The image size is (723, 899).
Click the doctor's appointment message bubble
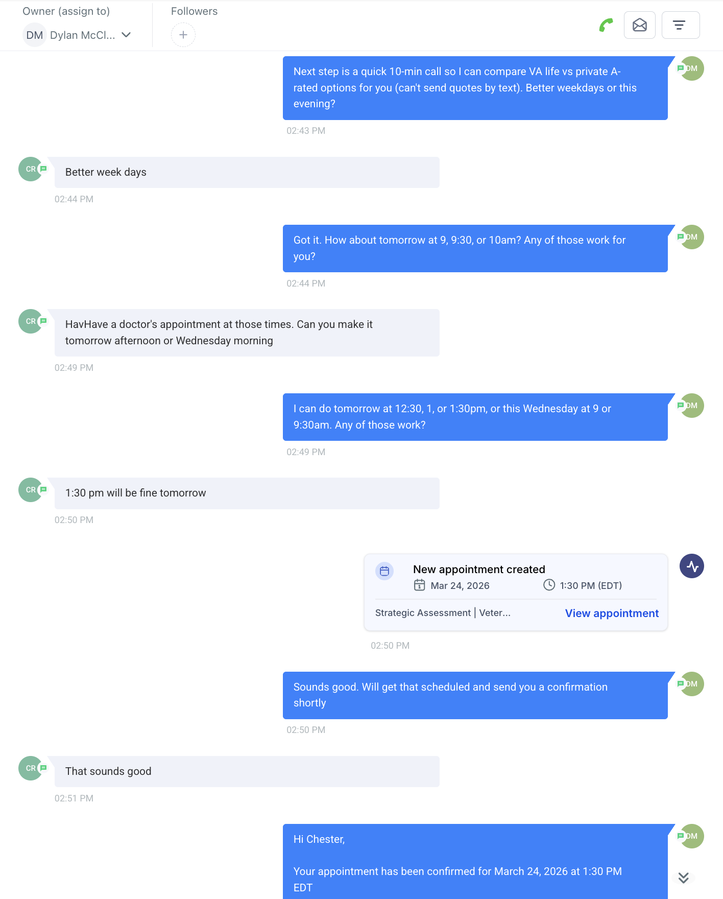pyautogui.click(x=247, y=333)
